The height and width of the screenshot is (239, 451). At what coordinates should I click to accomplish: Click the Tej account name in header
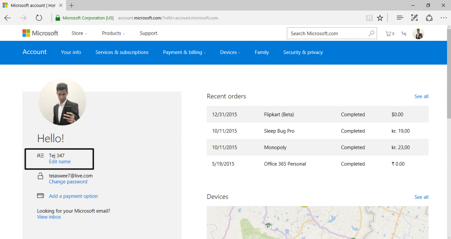(x=404, y=33)
